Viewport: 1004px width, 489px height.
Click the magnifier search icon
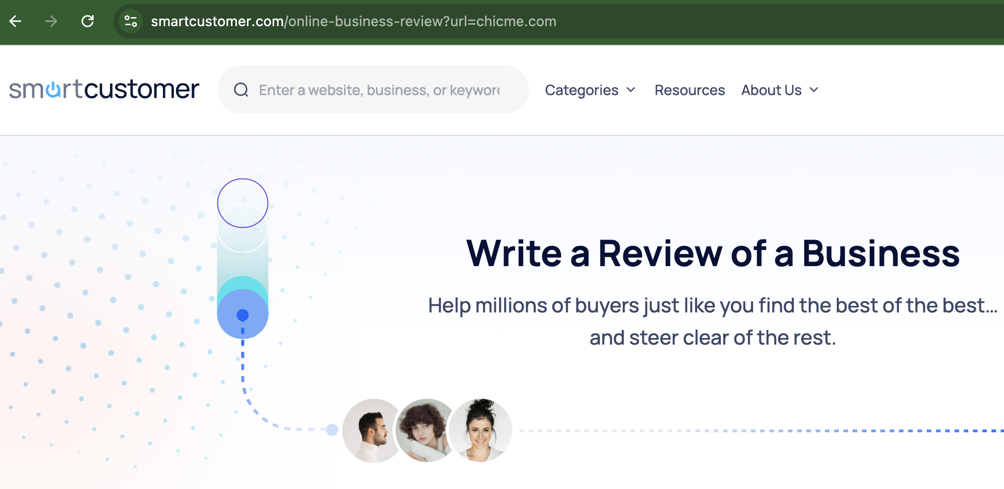click(x=241, y=90)
